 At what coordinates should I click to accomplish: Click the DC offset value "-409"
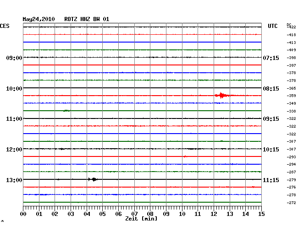[x=291, y=50]
